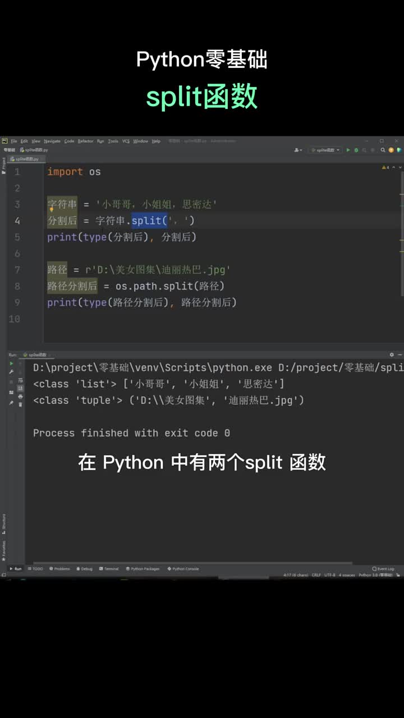Open the Python Packages tool window tab
Screen dimensions: 404x718
tap(143, 569)
